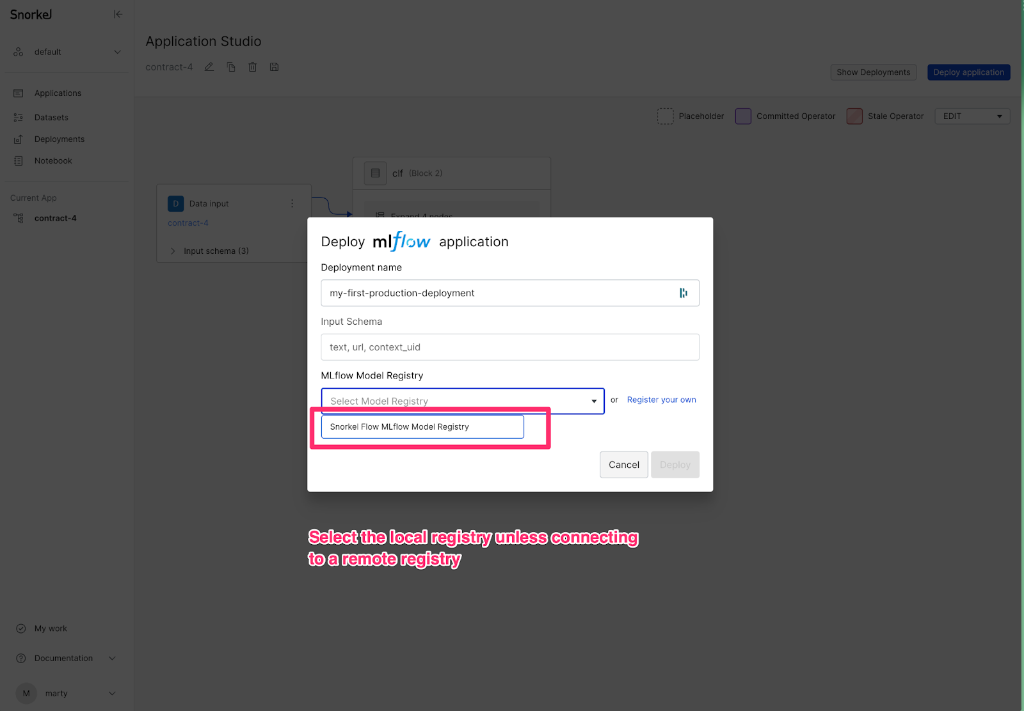Screen dimensions: 1024x711
Task: Click the Stale Operator legend swatch
Action: point(854,116)
